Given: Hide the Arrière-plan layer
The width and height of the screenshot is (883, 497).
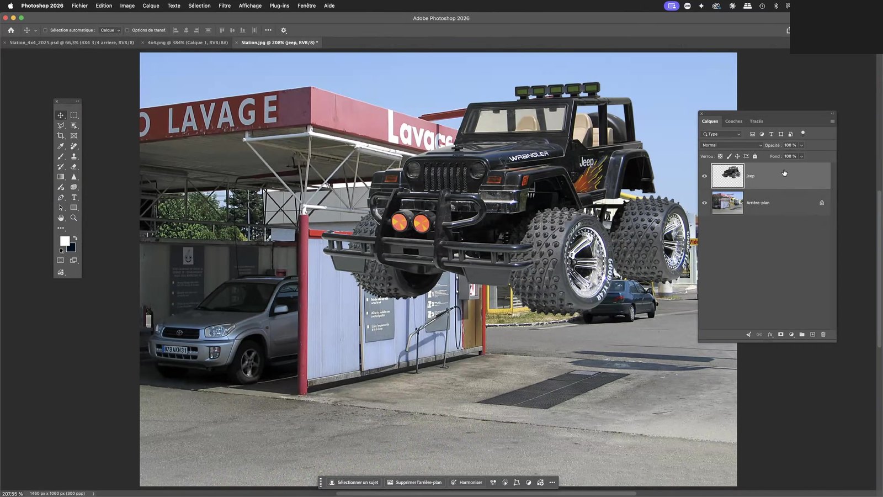Looking at the screenshot, I should 704,203.
